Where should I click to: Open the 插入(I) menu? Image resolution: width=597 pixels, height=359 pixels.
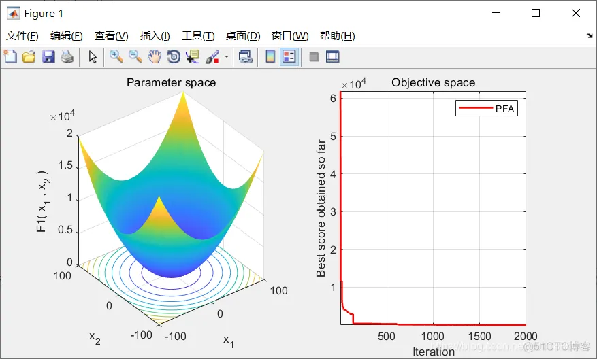click(155, 36)
